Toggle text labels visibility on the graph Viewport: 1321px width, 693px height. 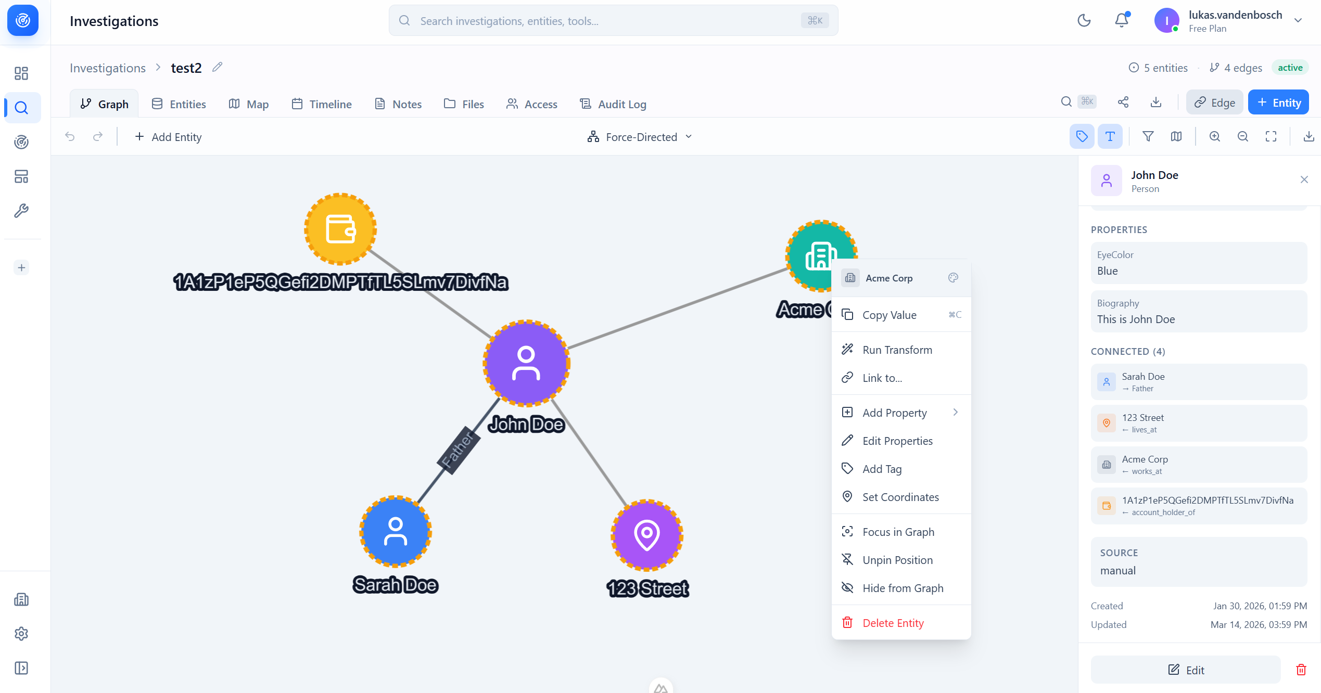point(1110,136)
